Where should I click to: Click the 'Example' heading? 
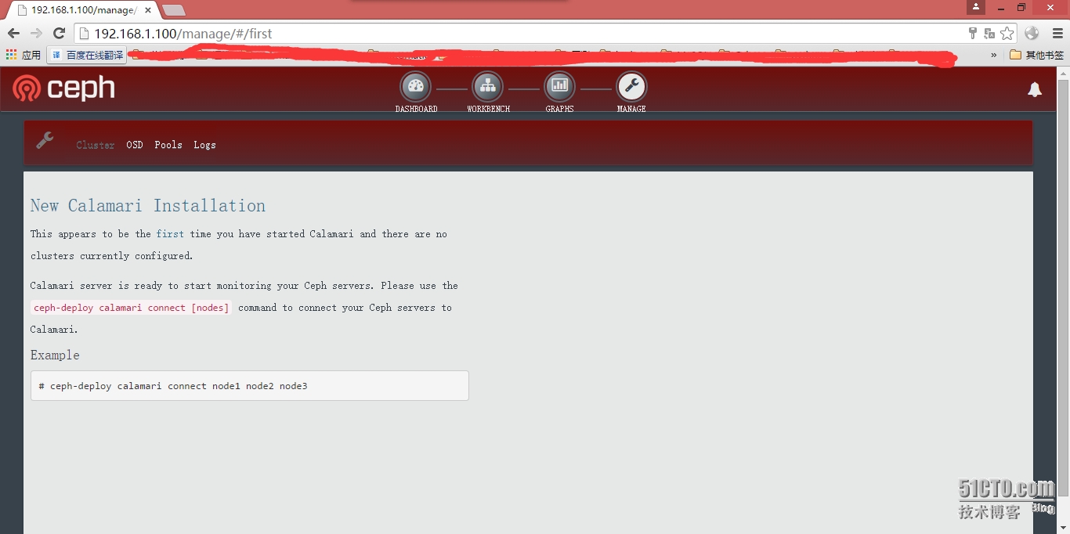55,355
